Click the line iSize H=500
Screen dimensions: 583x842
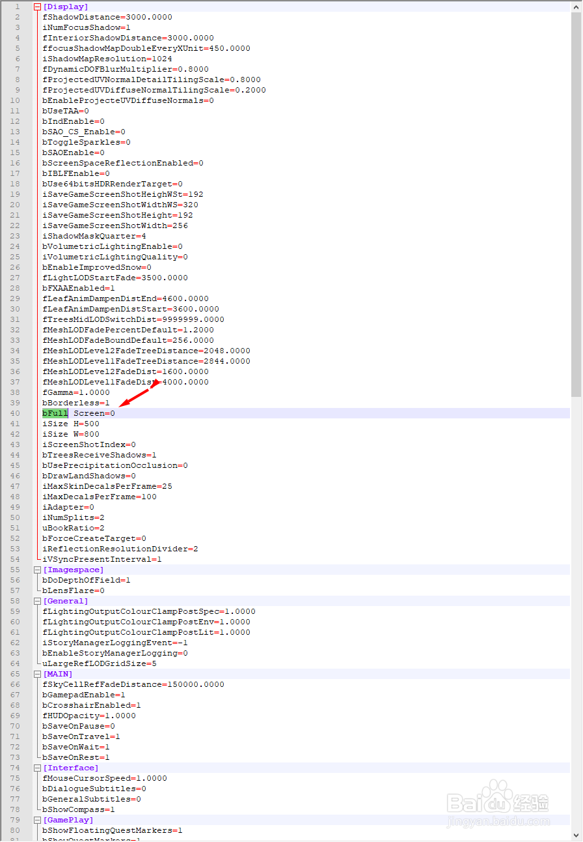71,424
